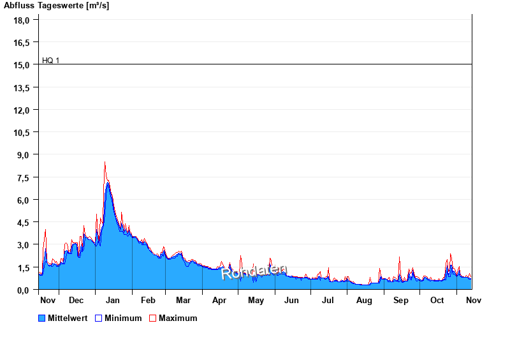The image size is (510, 351).
Task: Pick the Apr month label
Action: coord(219,300)
